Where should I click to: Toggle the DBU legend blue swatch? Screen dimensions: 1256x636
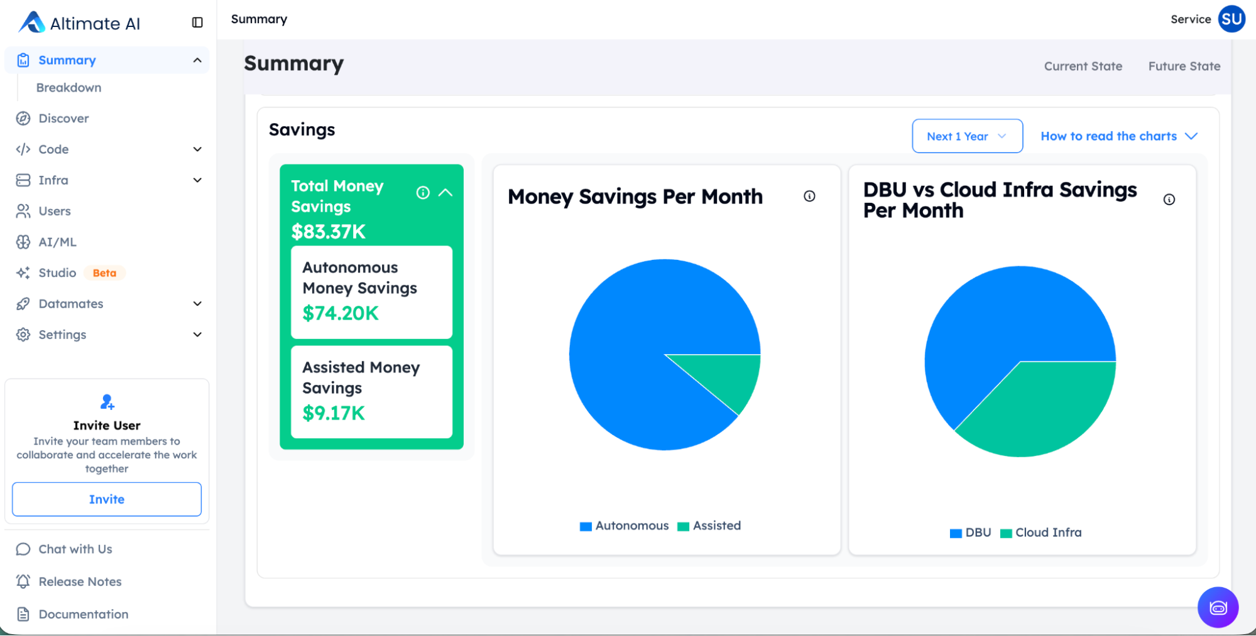pos(956,534)
